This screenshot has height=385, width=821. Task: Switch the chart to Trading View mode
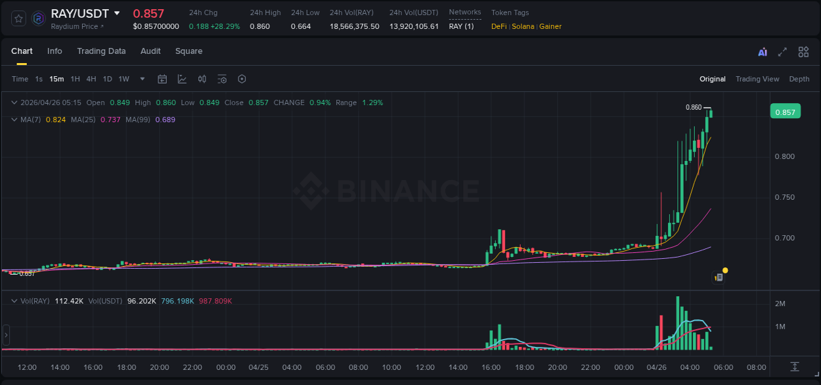coord(757,79)
